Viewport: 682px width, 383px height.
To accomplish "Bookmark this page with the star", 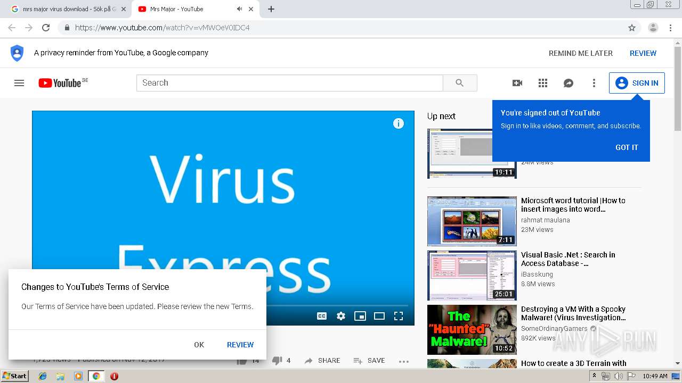I will [632, 28].
